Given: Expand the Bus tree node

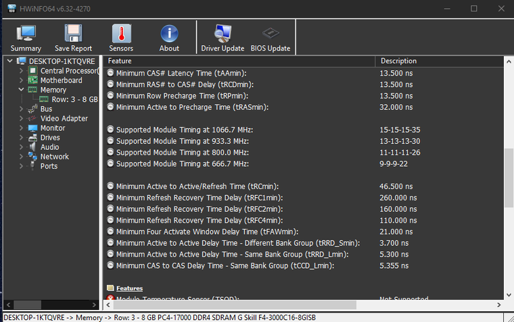Looking at the screenshot, I should tap(22, 109).
